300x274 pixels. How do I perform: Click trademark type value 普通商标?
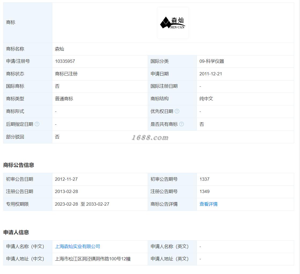[64, 99]
